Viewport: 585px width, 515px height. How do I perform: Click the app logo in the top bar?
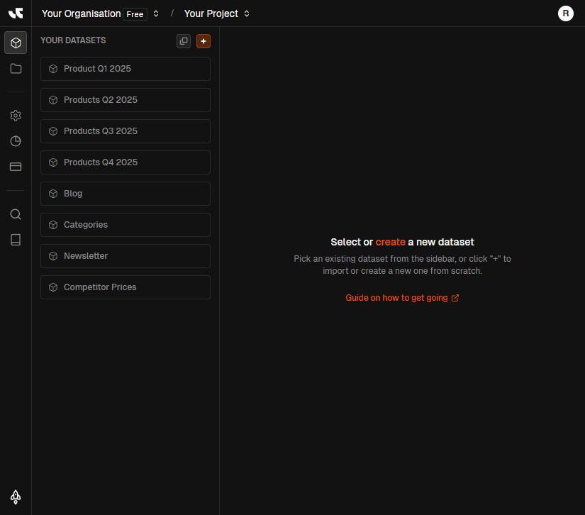click(16, 13)
